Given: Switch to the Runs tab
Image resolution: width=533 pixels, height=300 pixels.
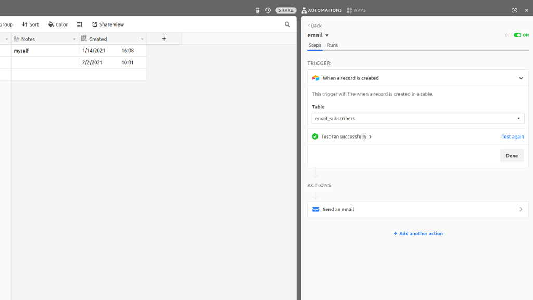Looking at the screenshot, I should tap(332, 45).
